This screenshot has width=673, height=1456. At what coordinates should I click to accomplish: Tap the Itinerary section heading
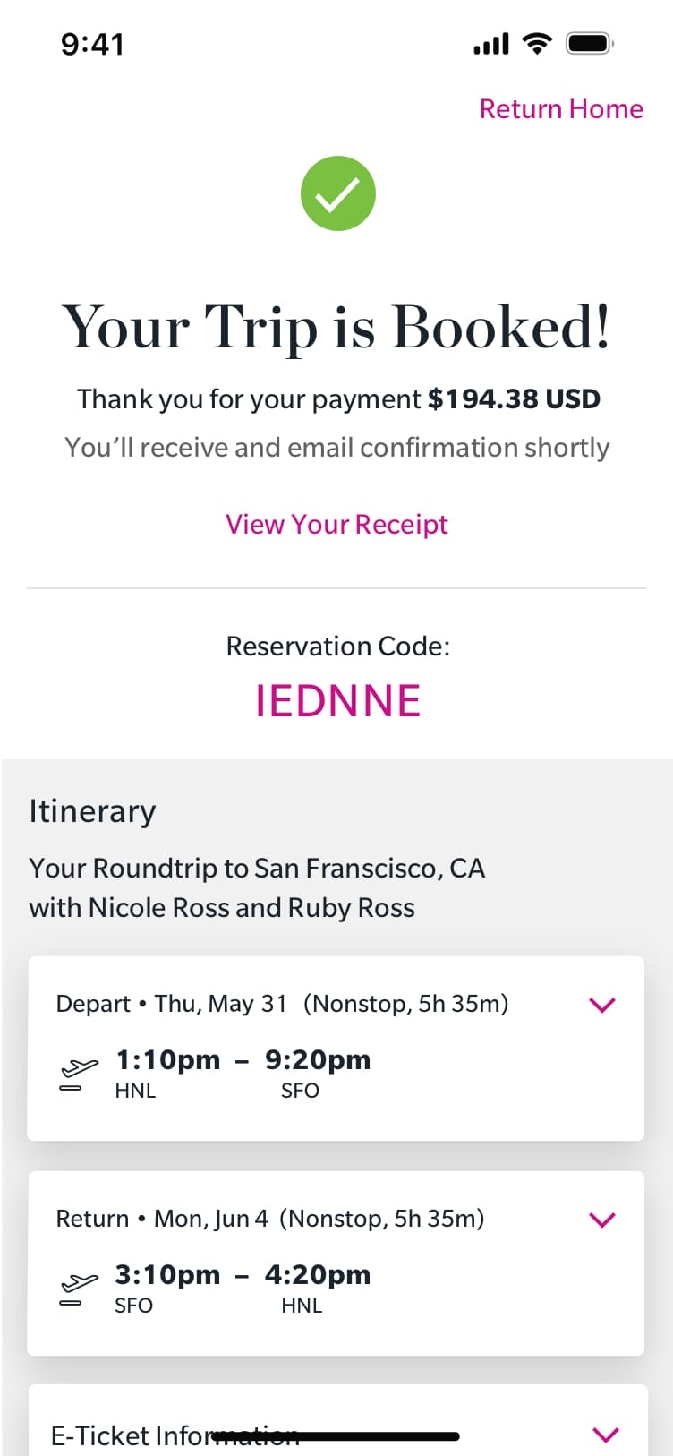92,811
